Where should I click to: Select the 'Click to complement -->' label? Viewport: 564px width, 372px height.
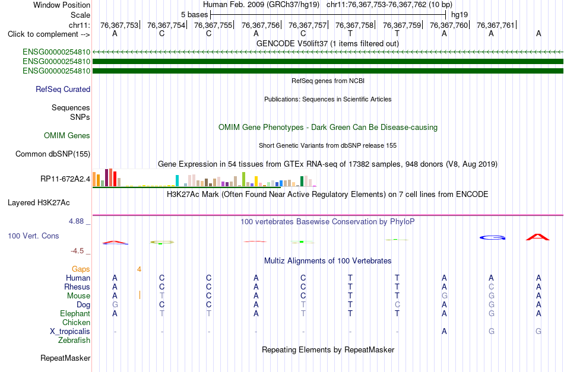(x=49, y=34)
